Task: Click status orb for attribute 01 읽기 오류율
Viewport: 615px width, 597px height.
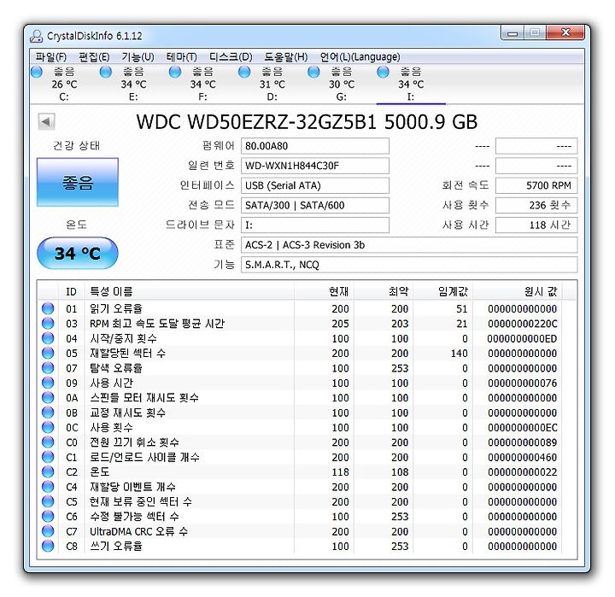Action: click(48, 308)
